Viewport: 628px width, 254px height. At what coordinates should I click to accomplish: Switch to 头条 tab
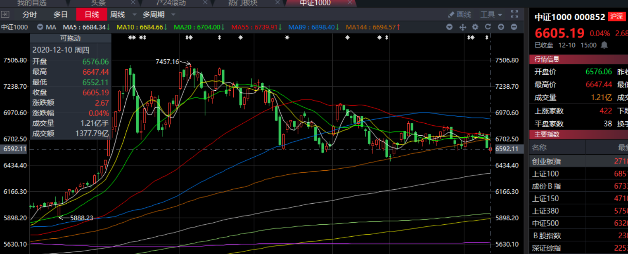[98, 2]
